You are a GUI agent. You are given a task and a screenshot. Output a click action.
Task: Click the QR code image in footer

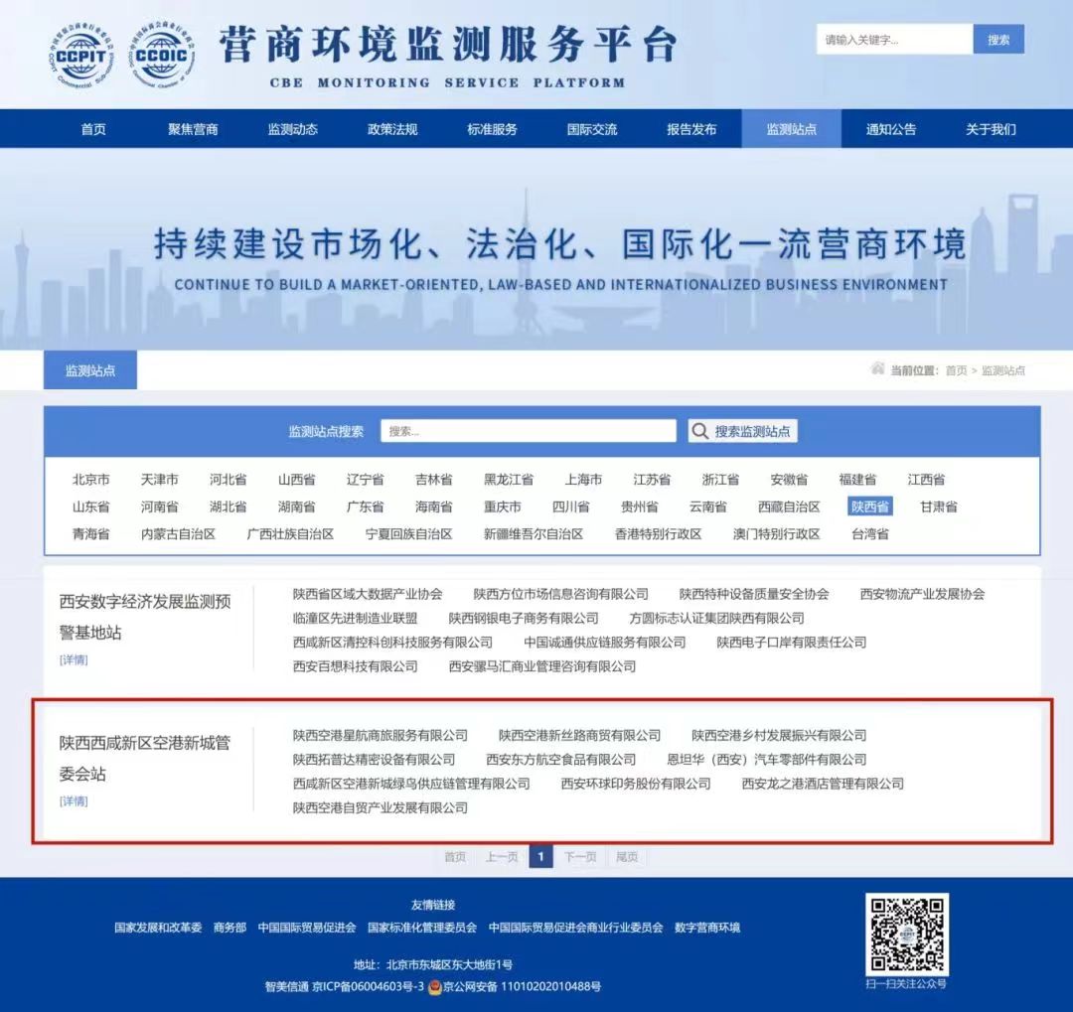[x=907, y=934]
